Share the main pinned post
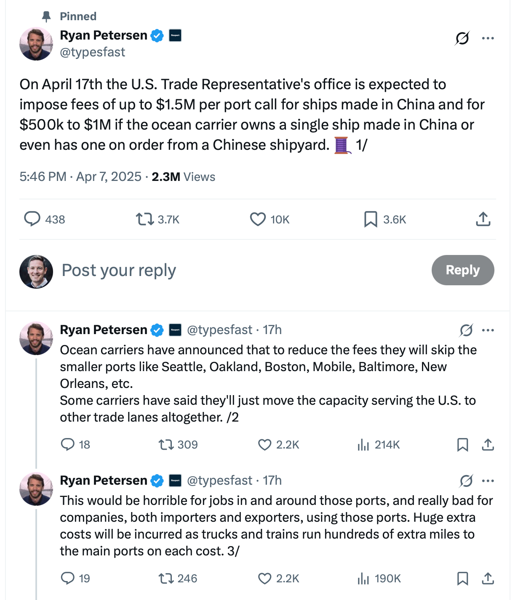The width and height of the screenshot is (518, 600). [x=483, y=219]
